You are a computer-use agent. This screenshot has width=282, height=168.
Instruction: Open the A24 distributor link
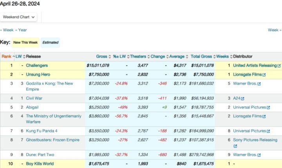pyautogui.click(x=237, y=98)
